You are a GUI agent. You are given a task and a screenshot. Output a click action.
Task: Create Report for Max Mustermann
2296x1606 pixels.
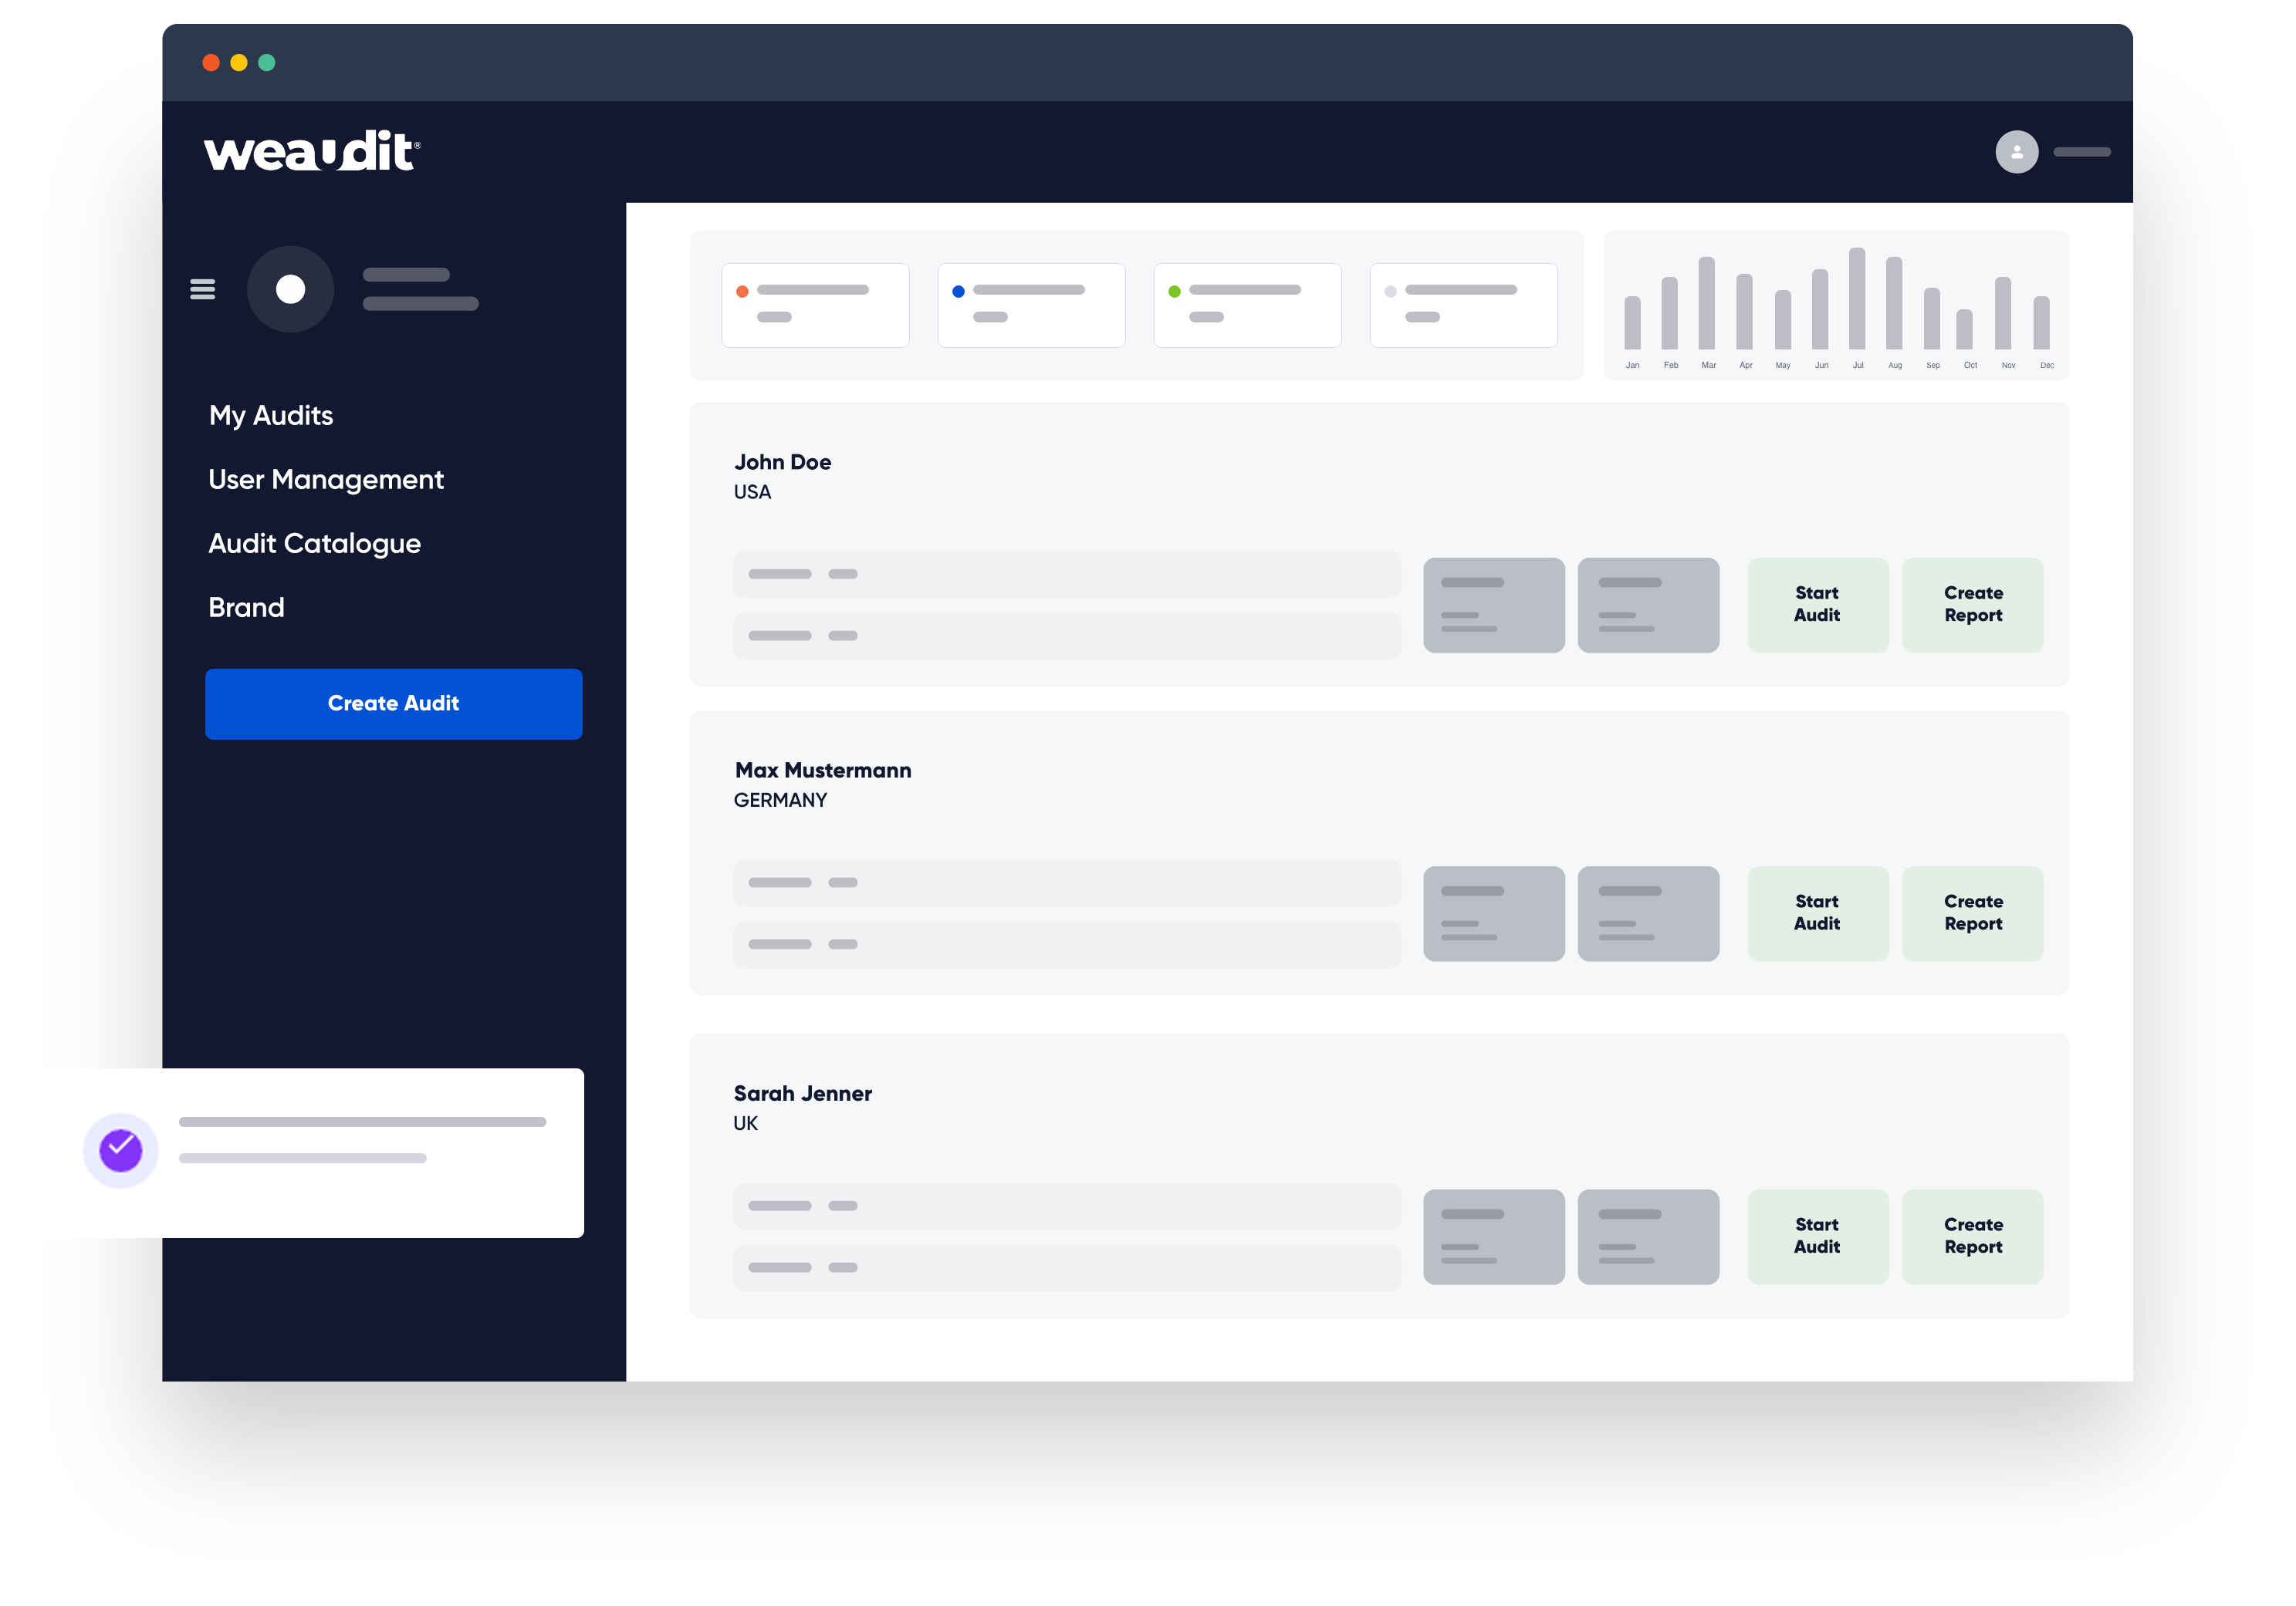click(x=1972, y=913)
